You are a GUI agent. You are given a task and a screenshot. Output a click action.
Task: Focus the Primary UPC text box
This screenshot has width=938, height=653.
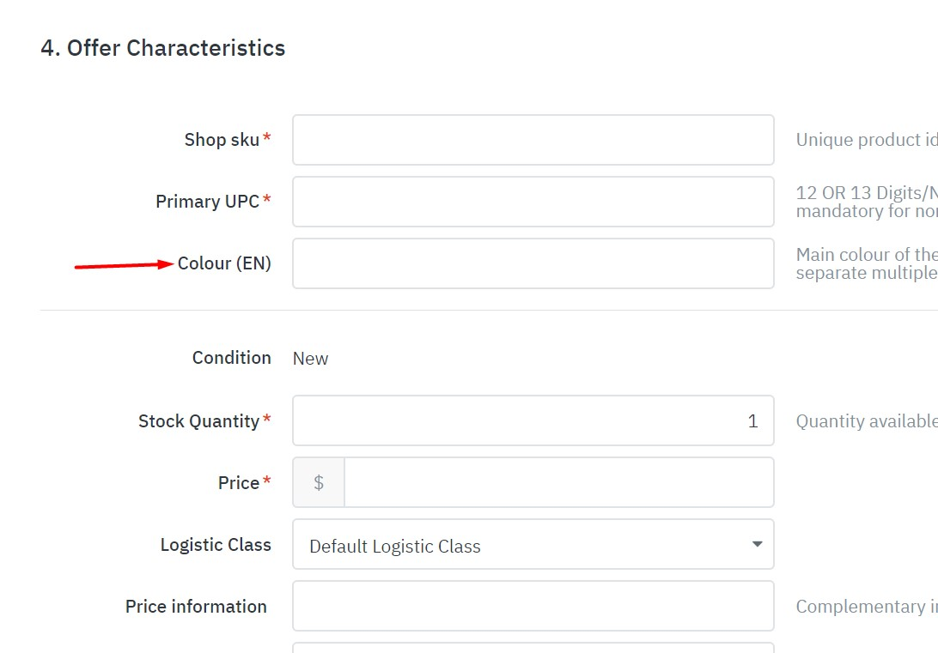coord(533,202)
